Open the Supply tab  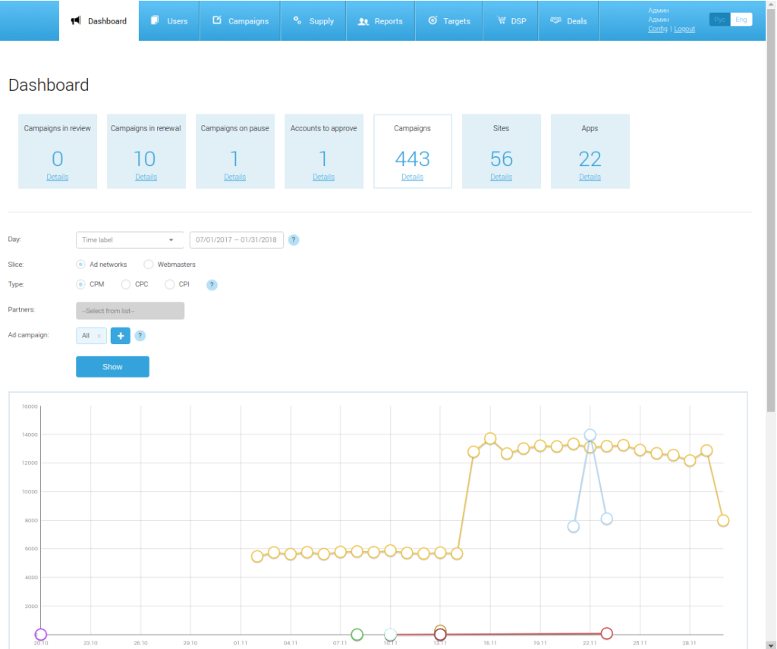[313, 20]
